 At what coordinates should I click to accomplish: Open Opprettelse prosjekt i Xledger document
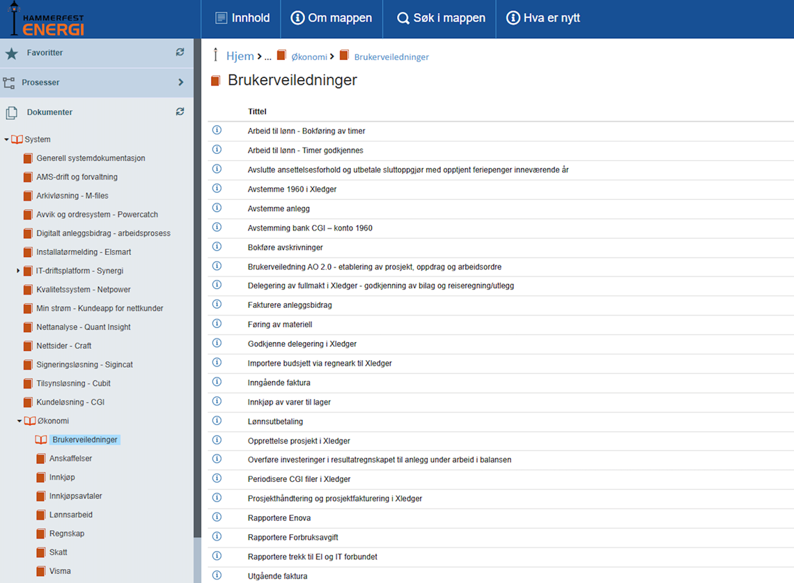299,441
